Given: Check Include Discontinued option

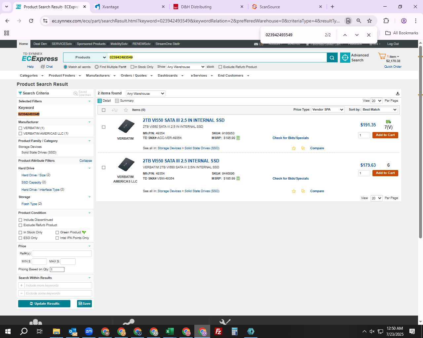Looking at the screenshot, I should click(20, 220).
